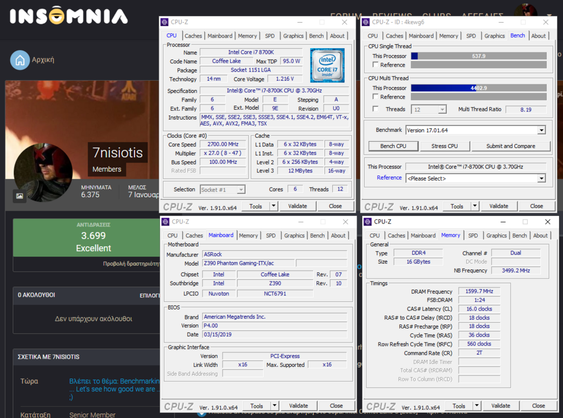Switch to Caches tab in the CPU tab window
Screen dimensions: 563x418
(193, 36)
